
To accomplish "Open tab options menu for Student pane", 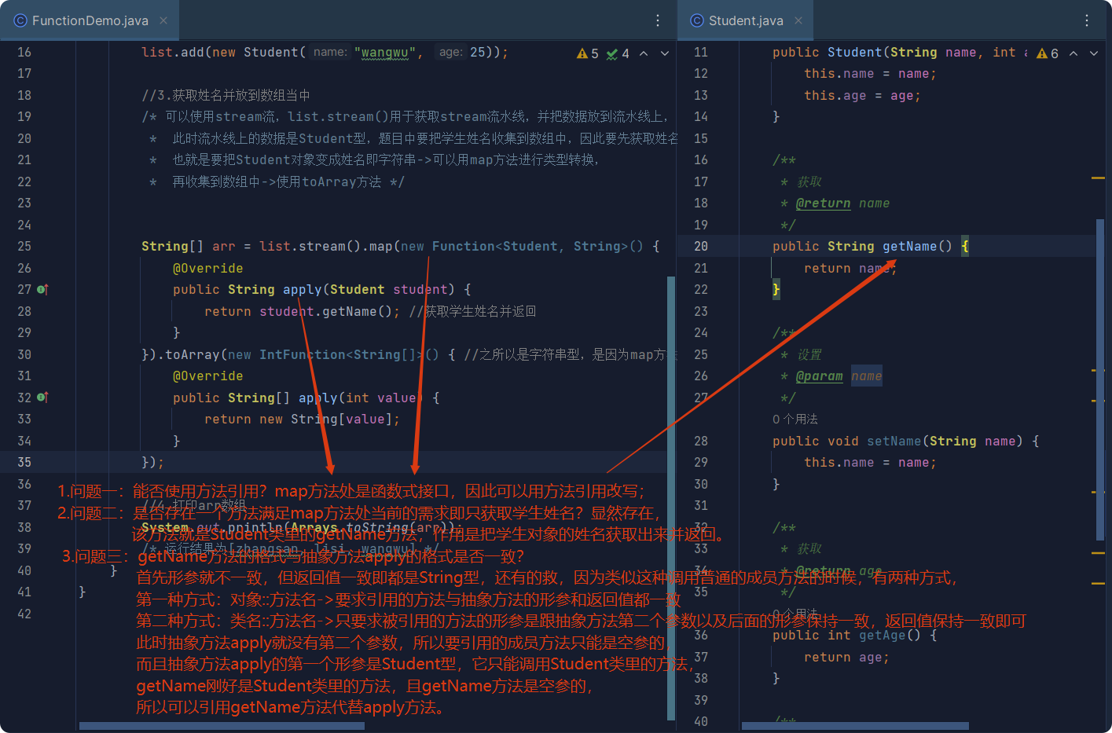I will (1087, 20).
